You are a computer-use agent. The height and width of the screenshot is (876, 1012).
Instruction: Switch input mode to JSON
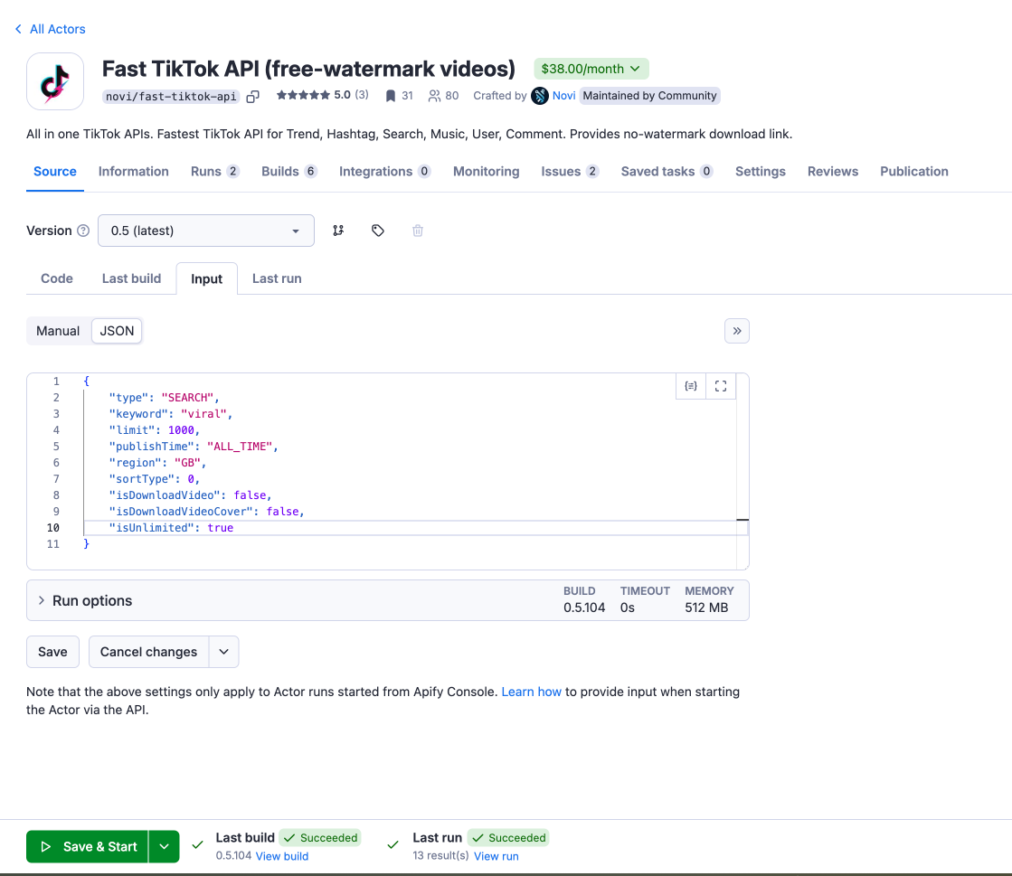pyautogui.click(x=117, y=331)
